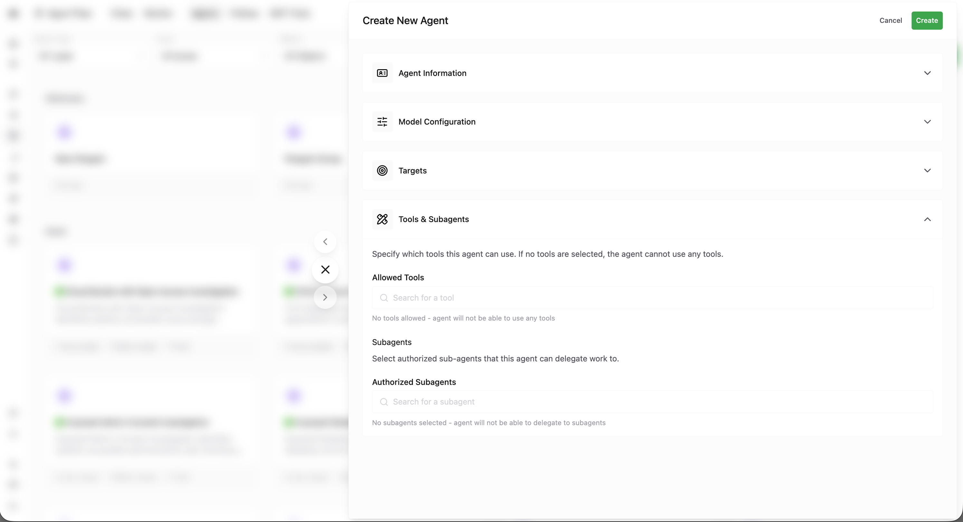This screenshot has height=522, width=963.
Task: Click the magnifier icon in tool search
Action: point(384,298)
